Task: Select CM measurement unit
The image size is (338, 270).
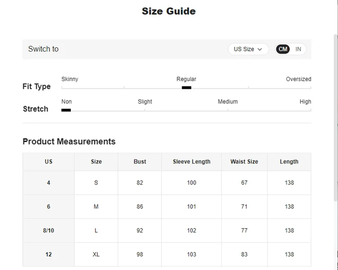Action: click(x=283, y=49)
